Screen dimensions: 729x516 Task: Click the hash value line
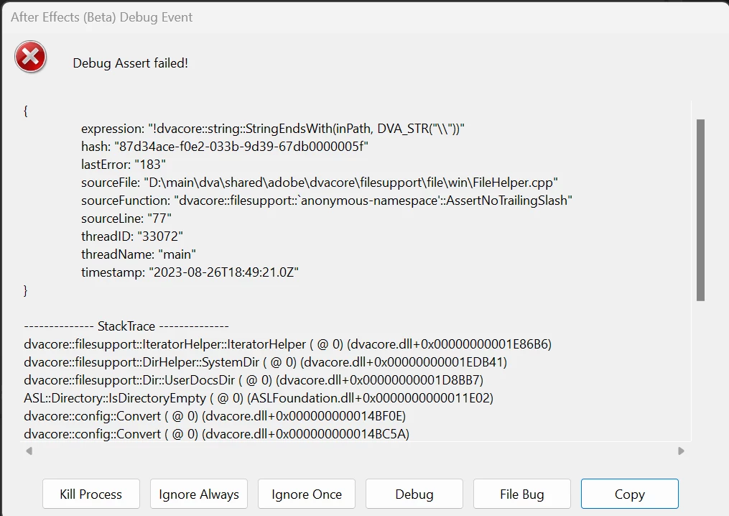point(225,147)
